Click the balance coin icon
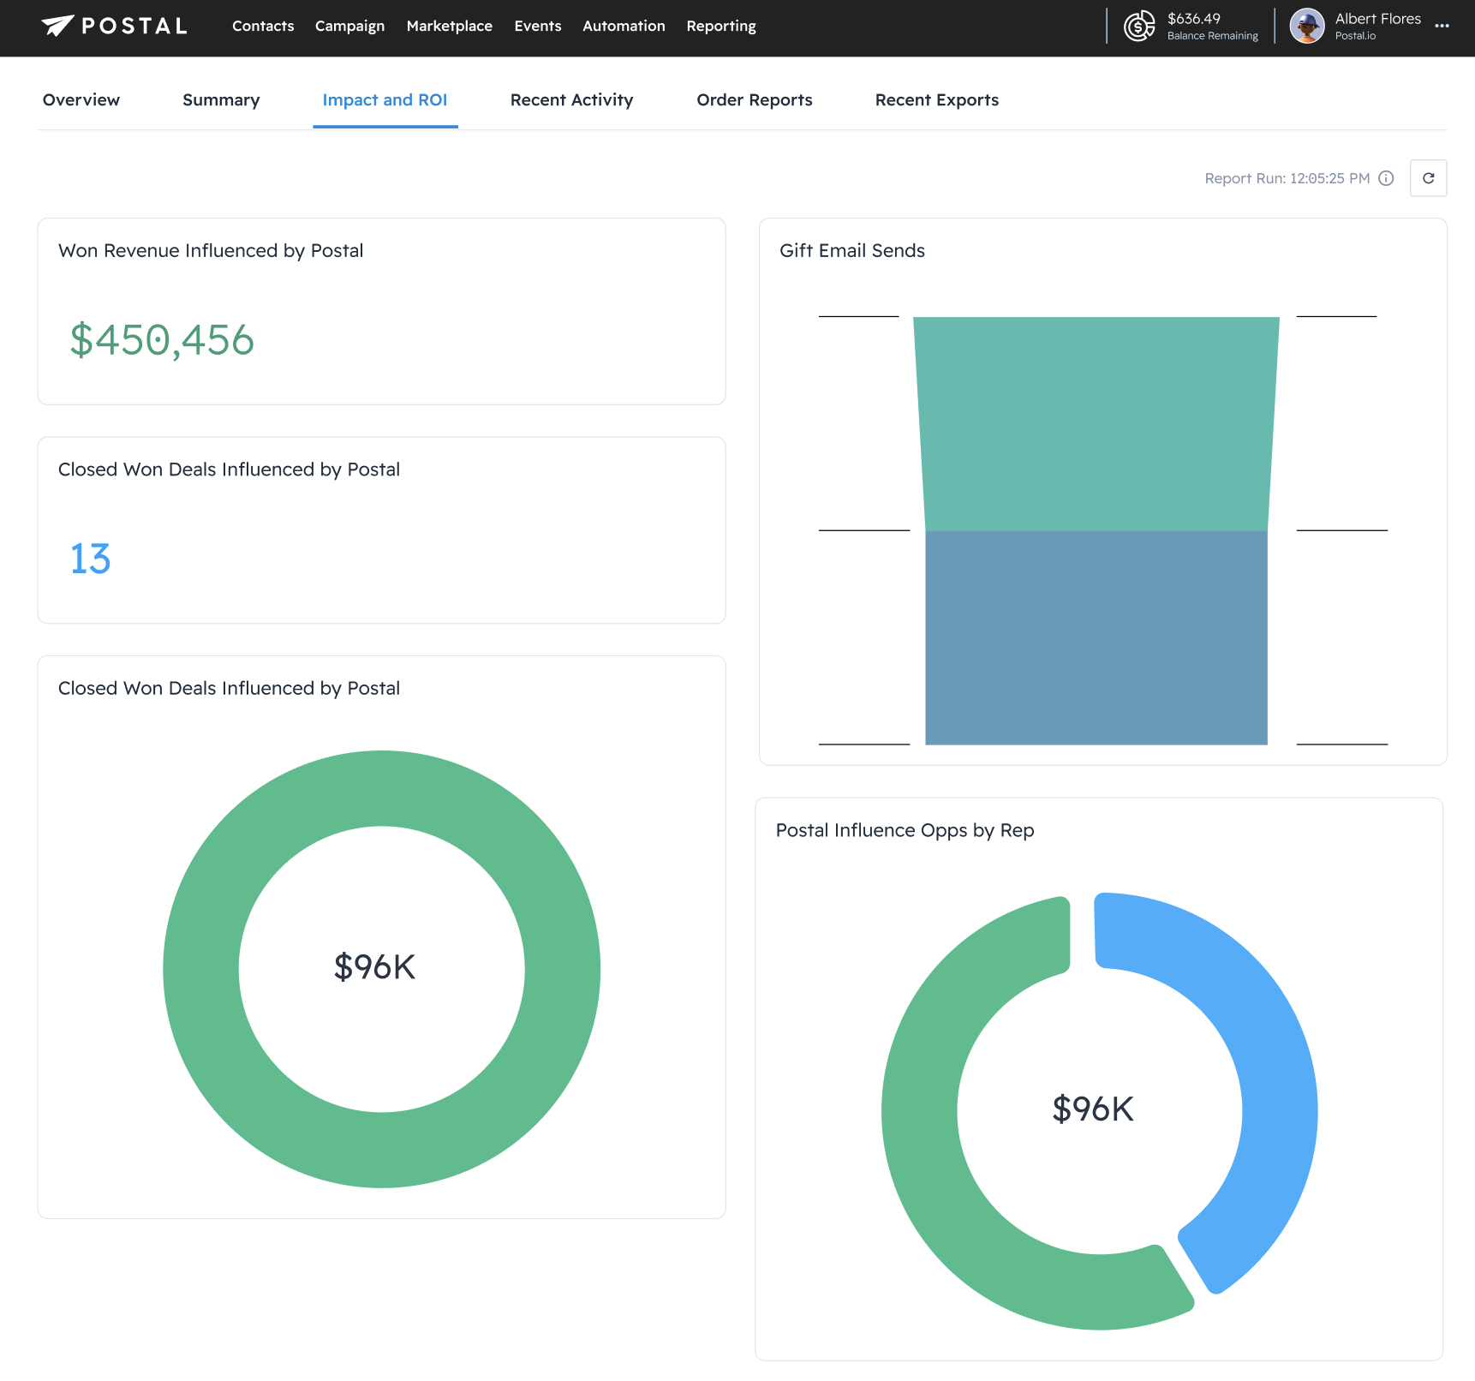The height and width of the screenshot is (1381, 1475). coord(1138,26)
